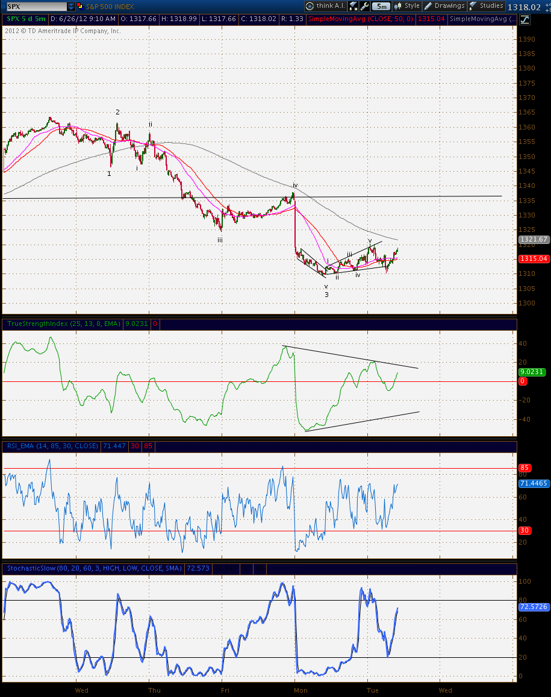Click the red 85 value in RSI header
This screenshot has height=697, width=551.
pos(148,446)
